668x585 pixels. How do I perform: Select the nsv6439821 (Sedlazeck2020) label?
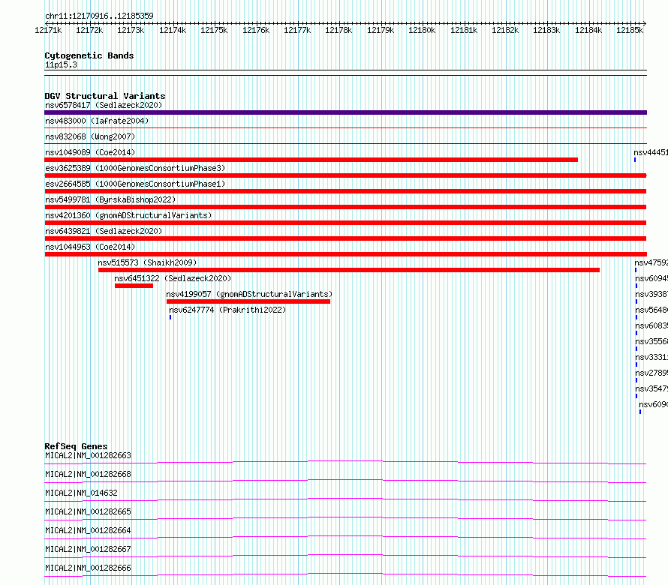tap(104, 231)
